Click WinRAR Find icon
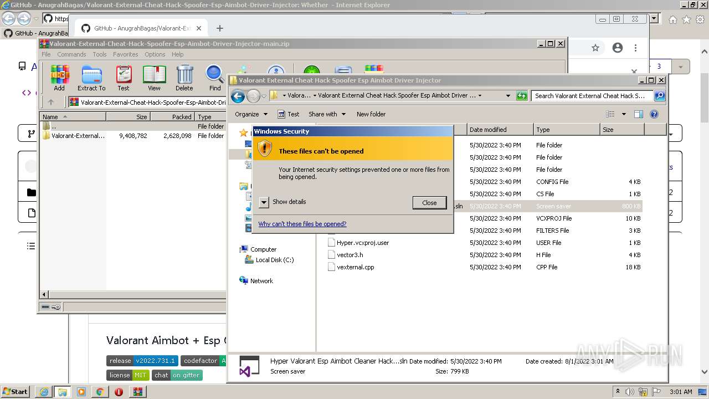 tap(215, 78)
